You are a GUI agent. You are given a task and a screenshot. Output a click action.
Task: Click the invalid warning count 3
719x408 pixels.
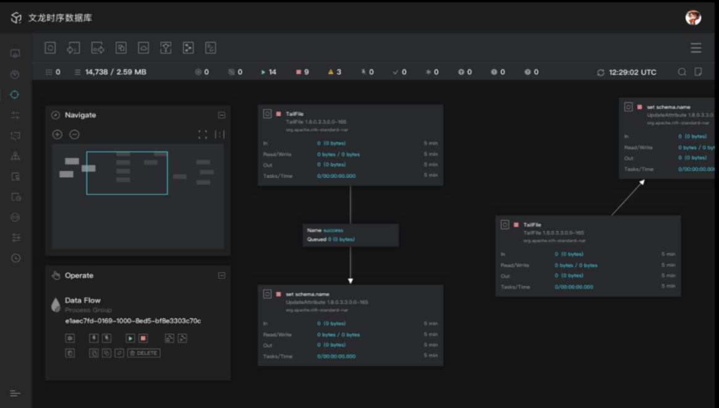pos(339,72)
